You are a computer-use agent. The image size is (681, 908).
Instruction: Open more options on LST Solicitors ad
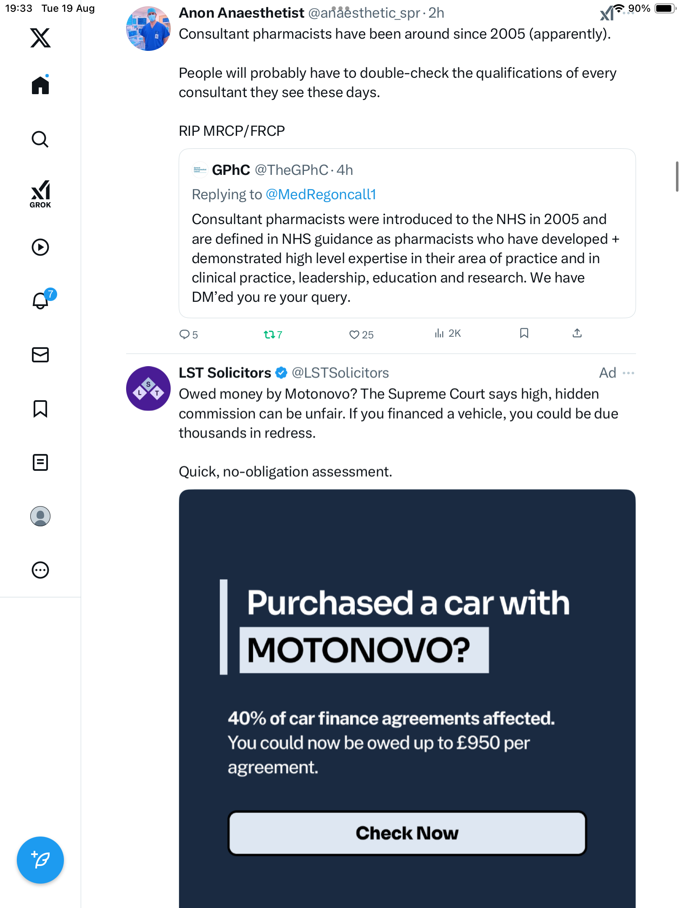click(x=628, y=373)
